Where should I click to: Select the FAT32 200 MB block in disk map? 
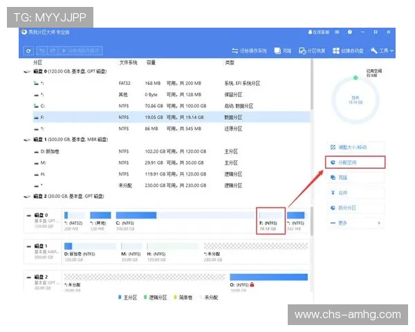tap(75, 221)
